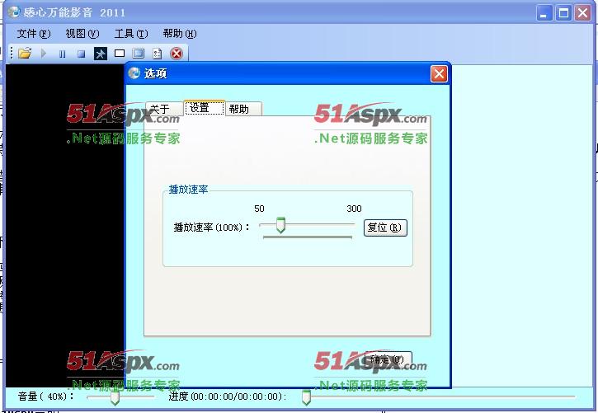Viewport: 598px width, 413px height.
Task: Click the 进度 time label
Action: pyautogui.click(x=228, y=397)
